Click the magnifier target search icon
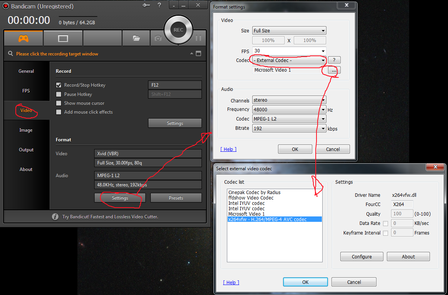 pos(10,54)
